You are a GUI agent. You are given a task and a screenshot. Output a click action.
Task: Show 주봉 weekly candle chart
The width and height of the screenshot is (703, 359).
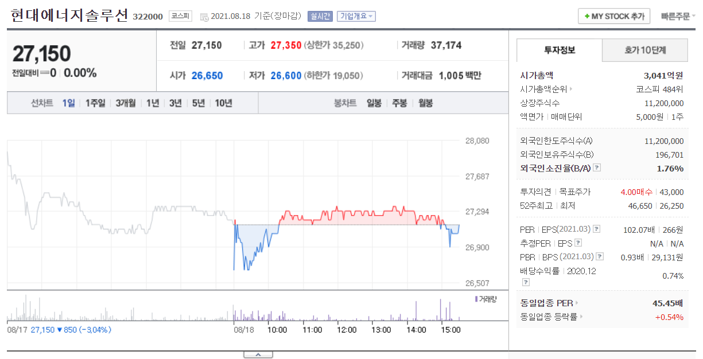click(400, 103)
